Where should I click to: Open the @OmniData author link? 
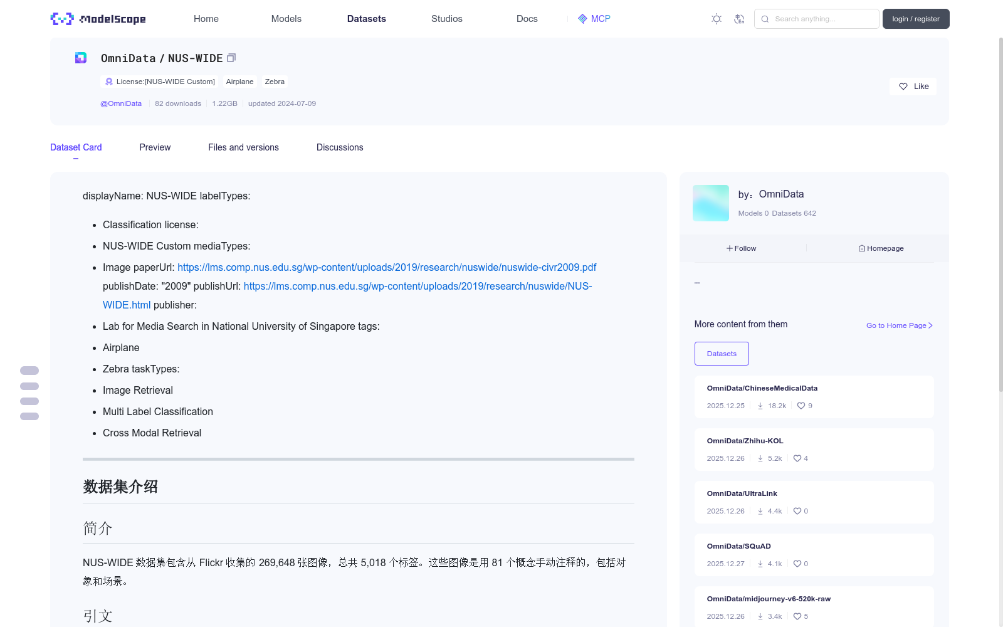[x=121, y=103]
